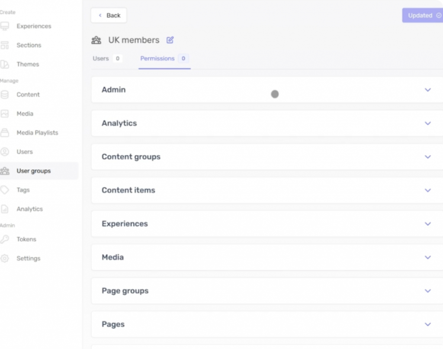This screenshot has height=349, width=443.
Task: Expand the Page groups permissions chevron
Action: [427, 291]
